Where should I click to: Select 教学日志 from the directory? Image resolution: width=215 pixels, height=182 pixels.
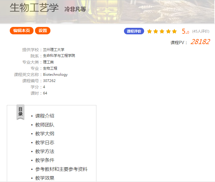tap(45, 143)
